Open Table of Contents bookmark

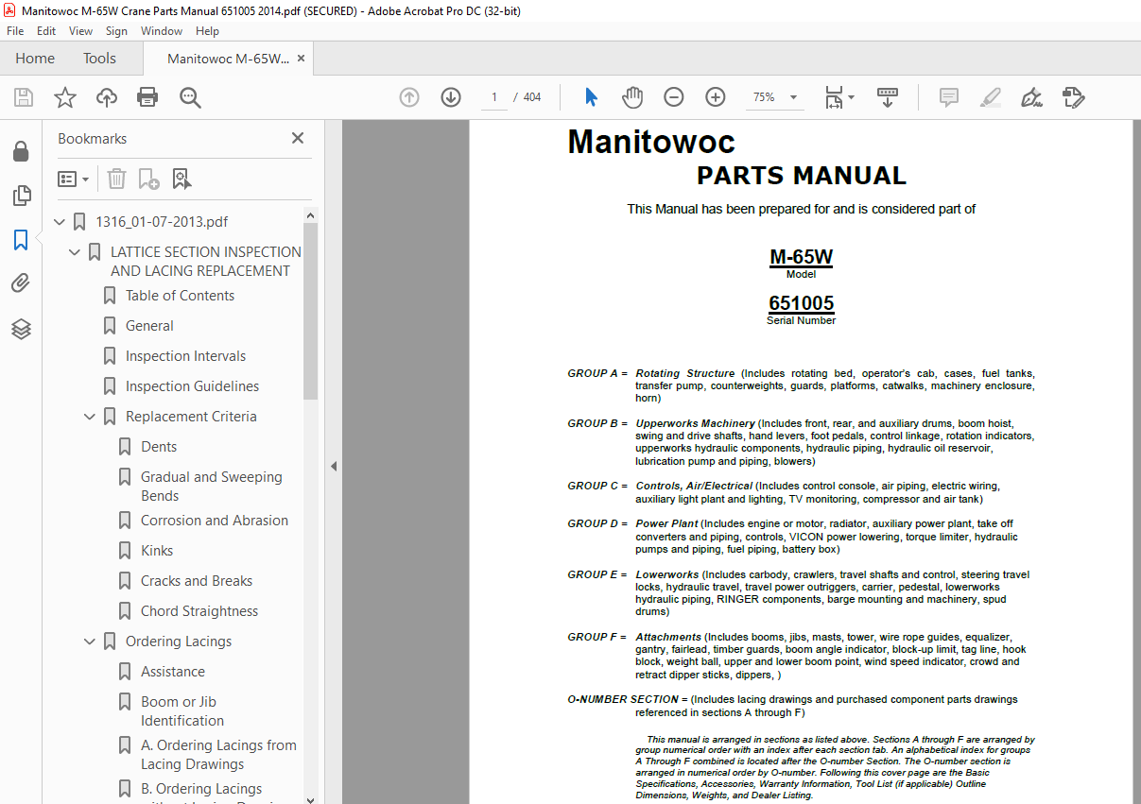pos(180,296)
